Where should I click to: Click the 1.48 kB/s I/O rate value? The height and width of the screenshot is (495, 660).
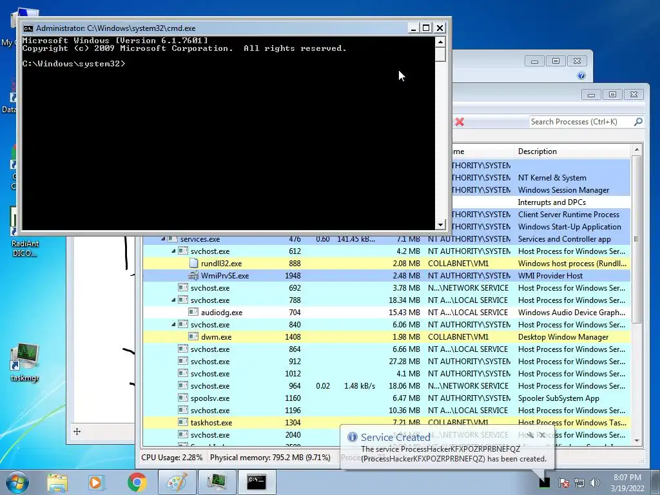tap(360, 386)
